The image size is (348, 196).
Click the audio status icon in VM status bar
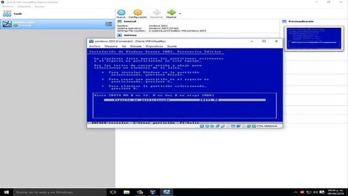click(213, 126)
